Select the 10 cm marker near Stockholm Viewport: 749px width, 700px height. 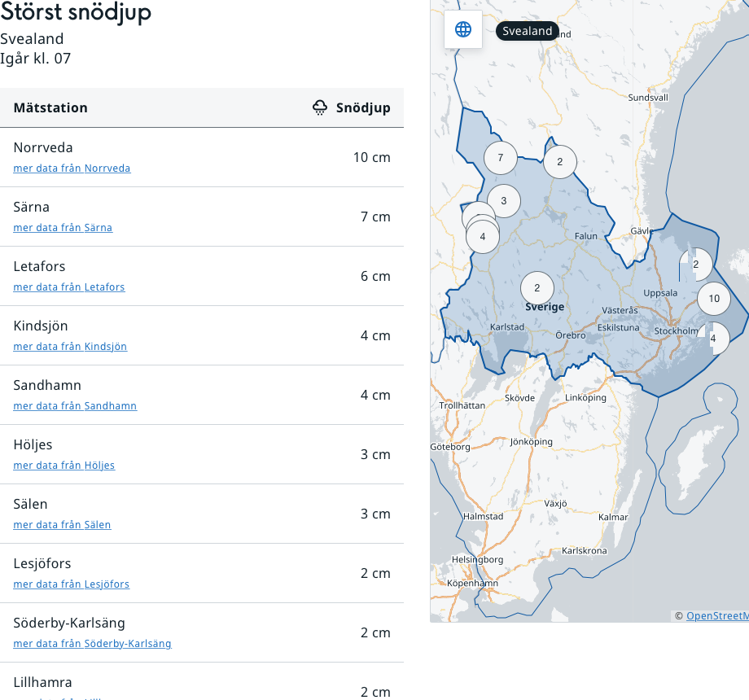click(x=714, y=299)
